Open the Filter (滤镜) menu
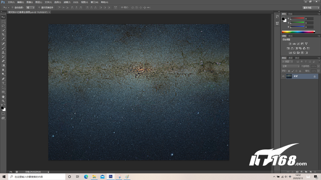 [x=67, y=2]
